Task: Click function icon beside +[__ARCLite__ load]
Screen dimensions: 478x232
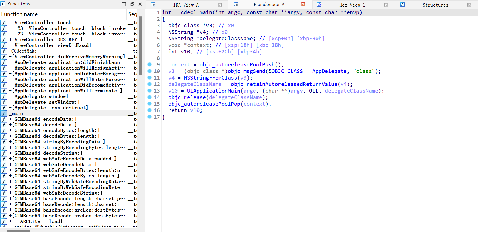Action: tap(3, 221)
